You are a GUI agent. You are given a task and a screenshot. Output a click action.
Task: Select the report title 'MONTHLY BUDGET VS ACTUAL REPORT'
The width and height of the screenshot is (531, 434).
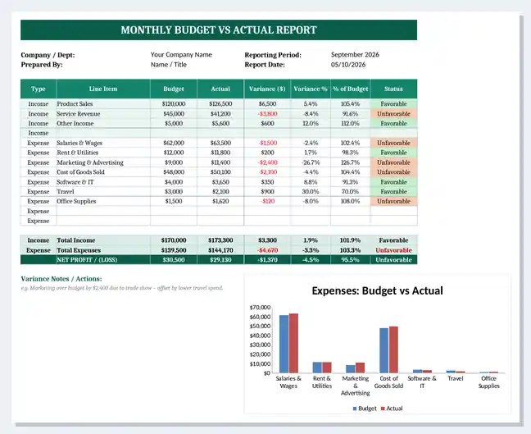219,30
